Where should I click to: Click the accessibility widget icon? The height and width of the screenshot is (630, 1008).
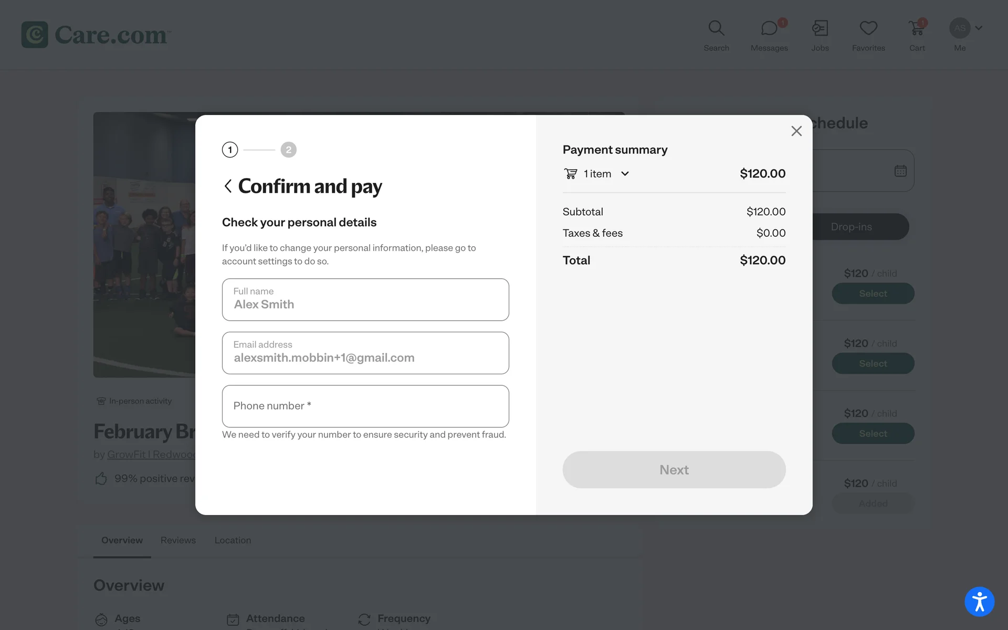979,602
